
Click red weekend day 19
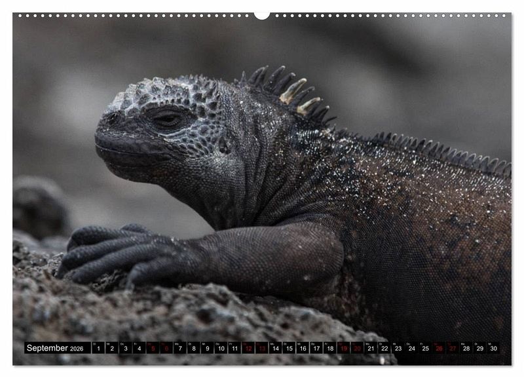pos(344,349)
